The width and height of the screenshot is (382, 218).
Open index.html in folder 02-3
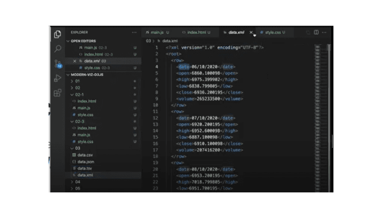point(103,128)
